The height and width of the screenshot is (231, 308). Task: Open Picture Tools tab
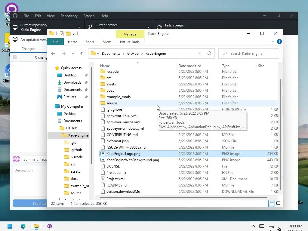pos(130,42)
